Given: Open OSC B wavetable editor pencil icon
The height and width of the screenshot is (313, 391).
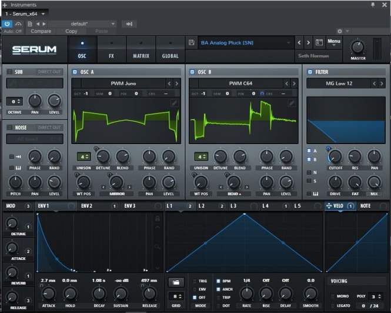Looking at the screenshot, I should click(x=291, y=103).
